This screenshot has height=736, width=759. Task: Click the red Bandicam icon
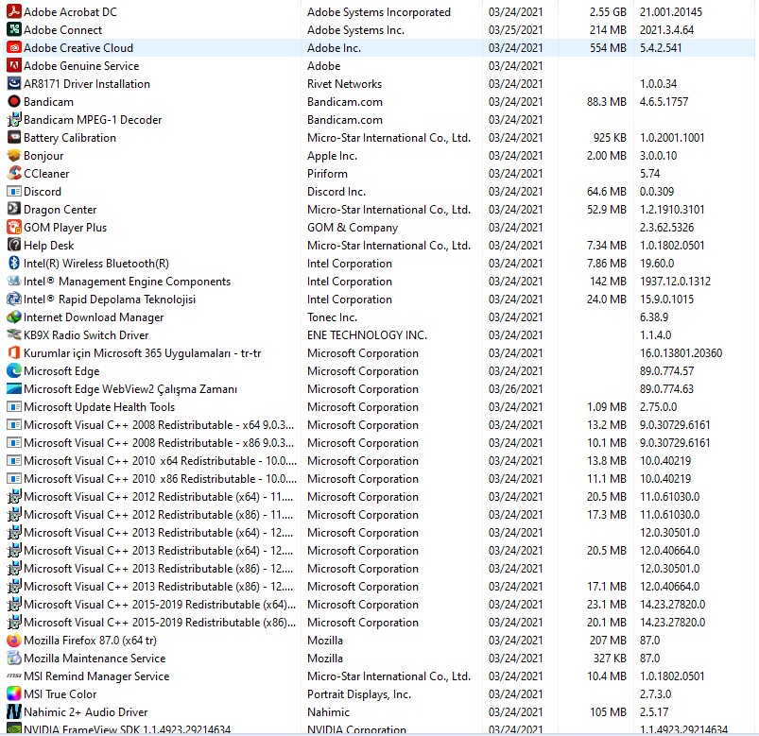(x=14, y=102)
